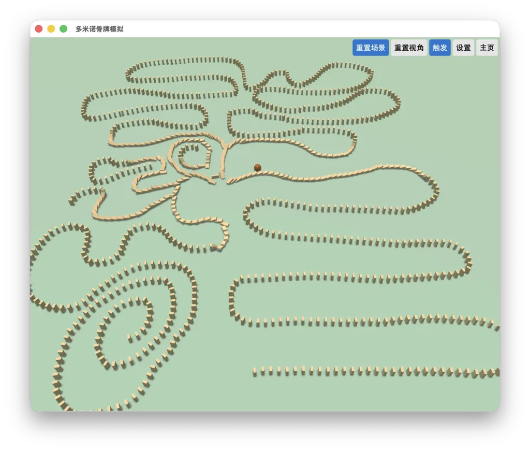Click the brown ball in the scene

pyautogui.click(x=258, y=167)
